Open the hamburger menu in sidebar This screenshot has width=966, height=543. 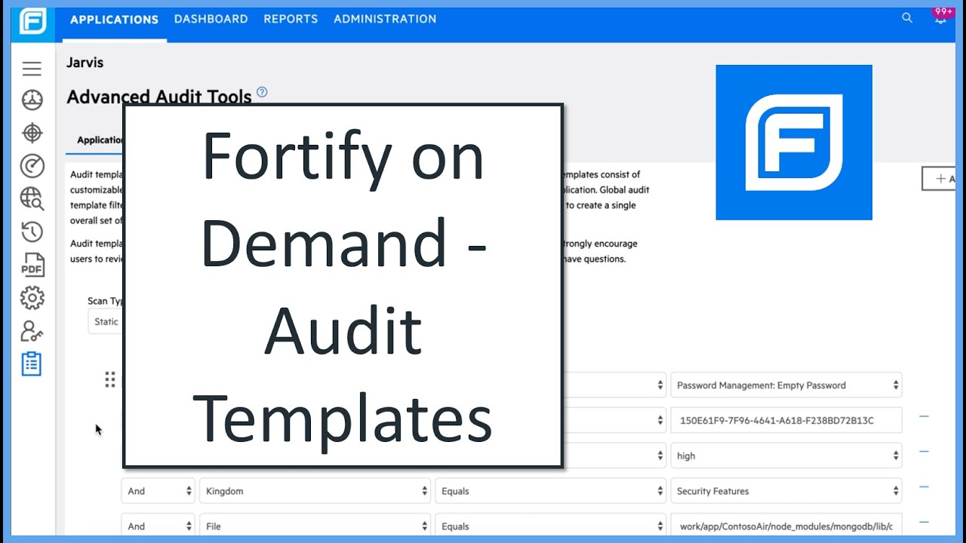coord(32,69)
